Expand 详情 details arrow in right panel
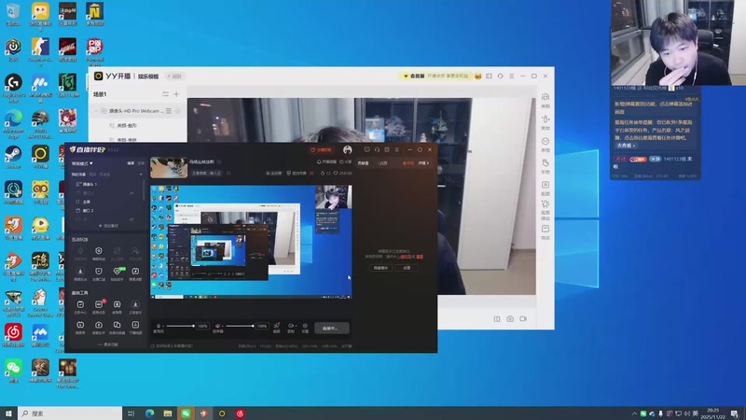746x420 pixels. click(423, 163)
